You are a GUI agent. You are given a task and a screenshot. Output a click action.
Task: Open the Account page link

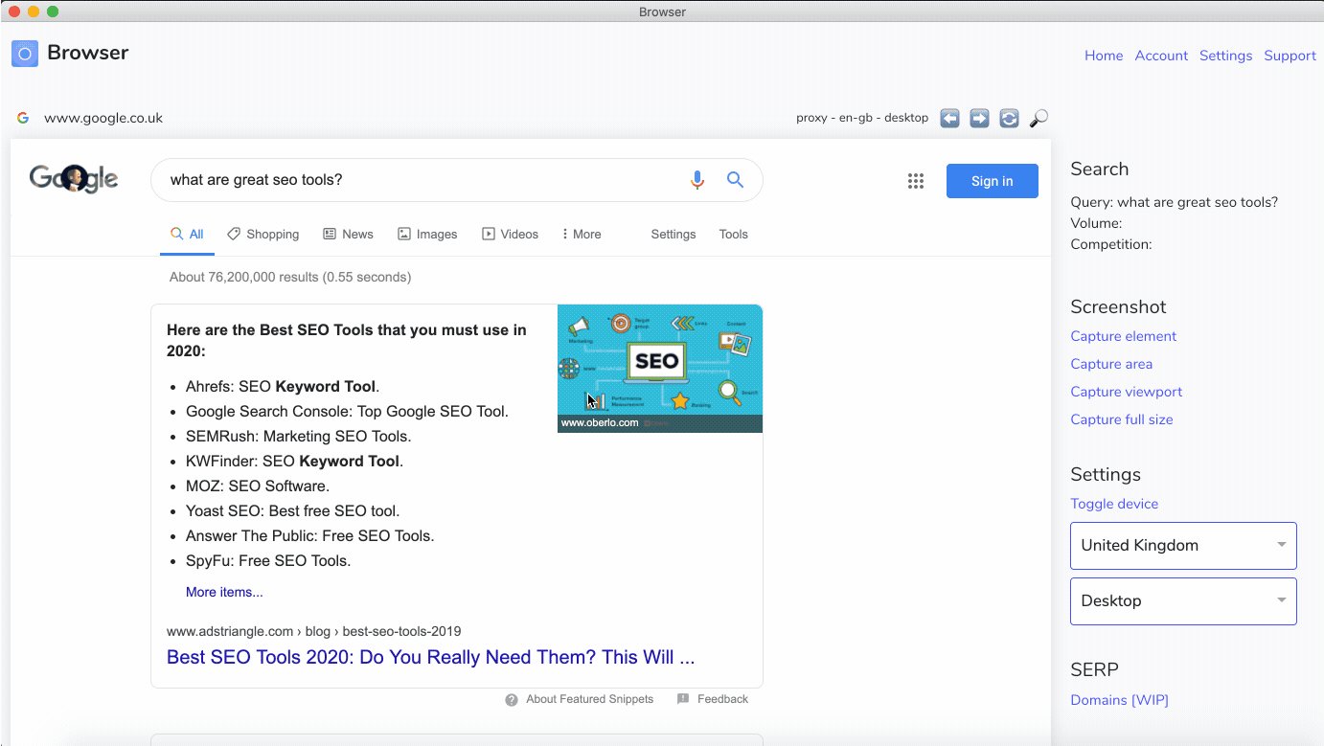pos(1161,56)
